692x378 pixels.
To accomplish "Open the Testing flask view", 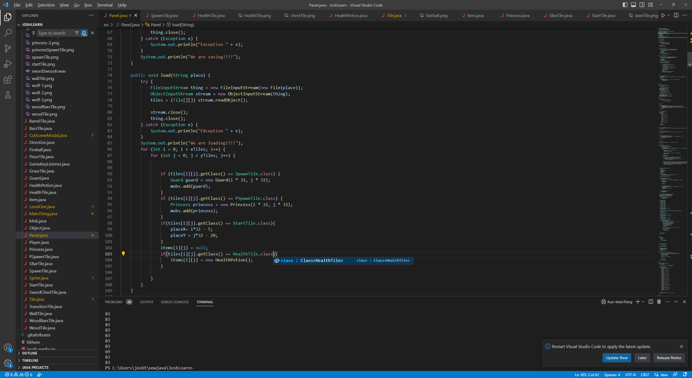I will coord(8,95).
